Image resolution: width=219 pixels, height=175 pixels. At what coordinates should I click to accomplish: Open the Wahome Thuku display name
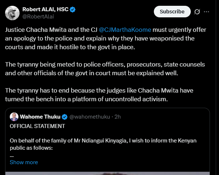point(40,117)
